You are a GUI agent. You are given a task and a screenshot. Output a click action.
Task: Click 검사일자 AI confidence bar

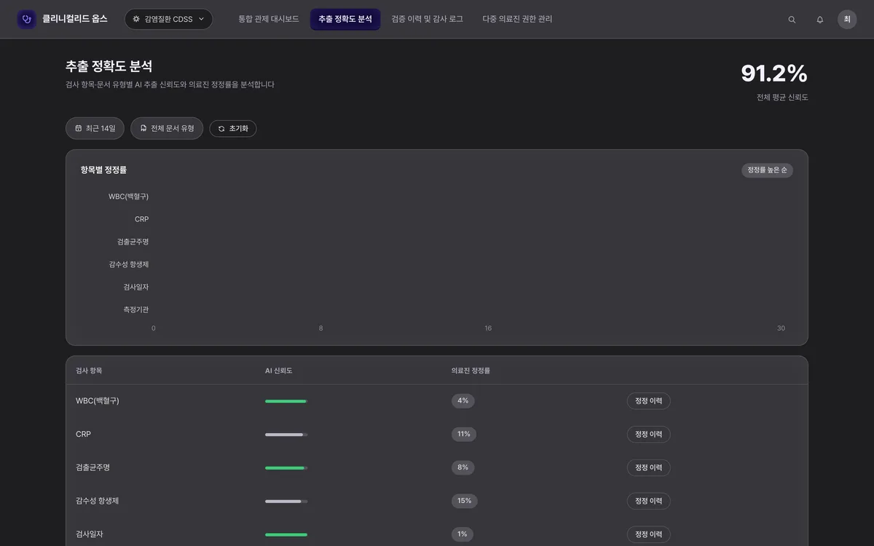286,534
